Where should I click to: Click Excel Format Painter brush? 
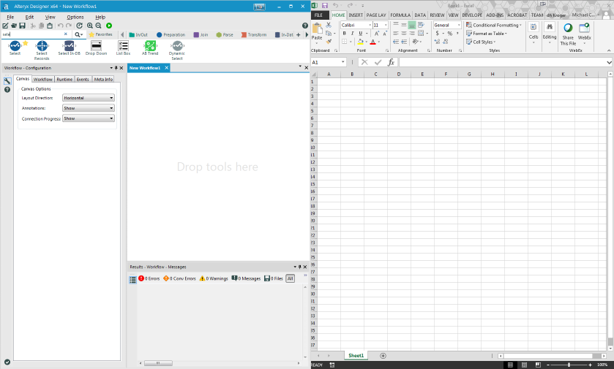click(329, 42)
